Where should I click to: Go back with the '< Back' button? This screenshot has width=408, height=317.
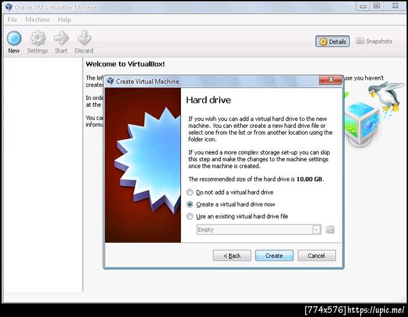[232, 256]
